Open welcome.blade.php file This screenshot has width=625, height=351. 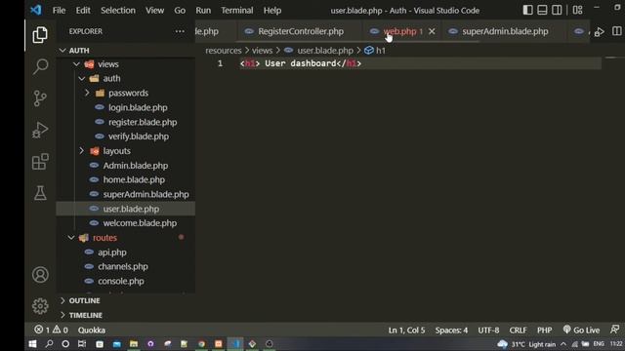[140, 223]
